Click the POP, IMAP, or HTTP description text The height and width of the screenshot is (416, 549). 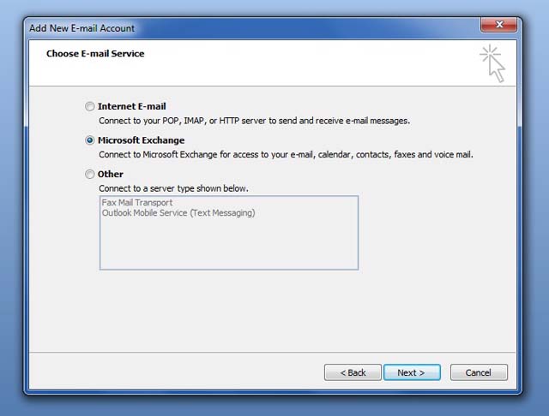254,121
